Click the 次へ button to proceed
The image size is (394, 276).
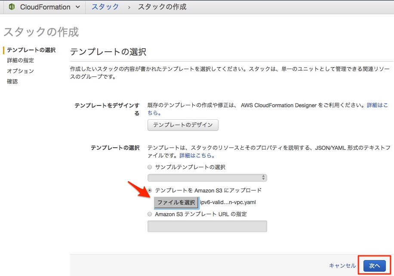click(x=374, y=265)
